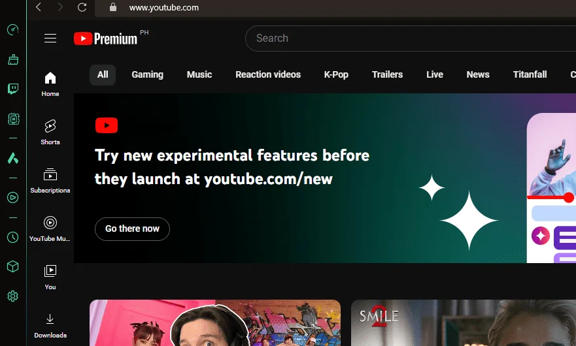576x346 pixels.
Task: Reload the YouTube page
Action: [x=82, y=7]
